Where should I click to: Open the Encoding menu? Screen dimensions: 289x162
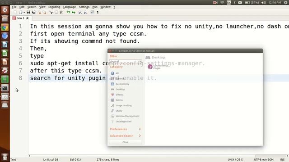tap(54, 7)
